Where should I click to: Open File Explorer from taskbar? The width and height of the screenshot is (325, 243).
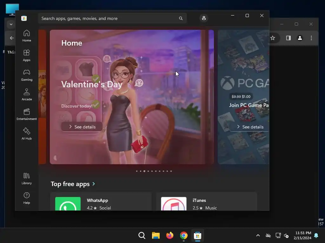[156, 235]
